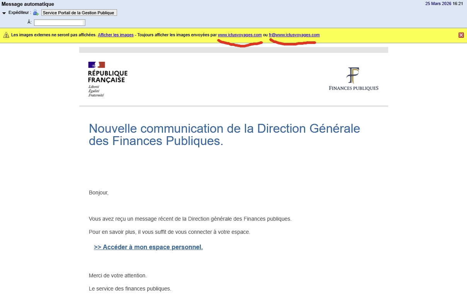Click the fr@www.ictusvoyages.com address link
This screenshot has width=467, height=304.
click(294, 35)
